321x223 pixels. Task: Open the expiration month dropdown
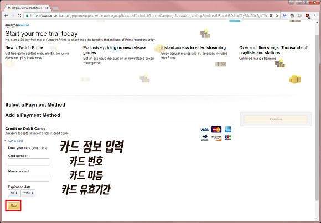pyautogui.click(x=13, y=193)
